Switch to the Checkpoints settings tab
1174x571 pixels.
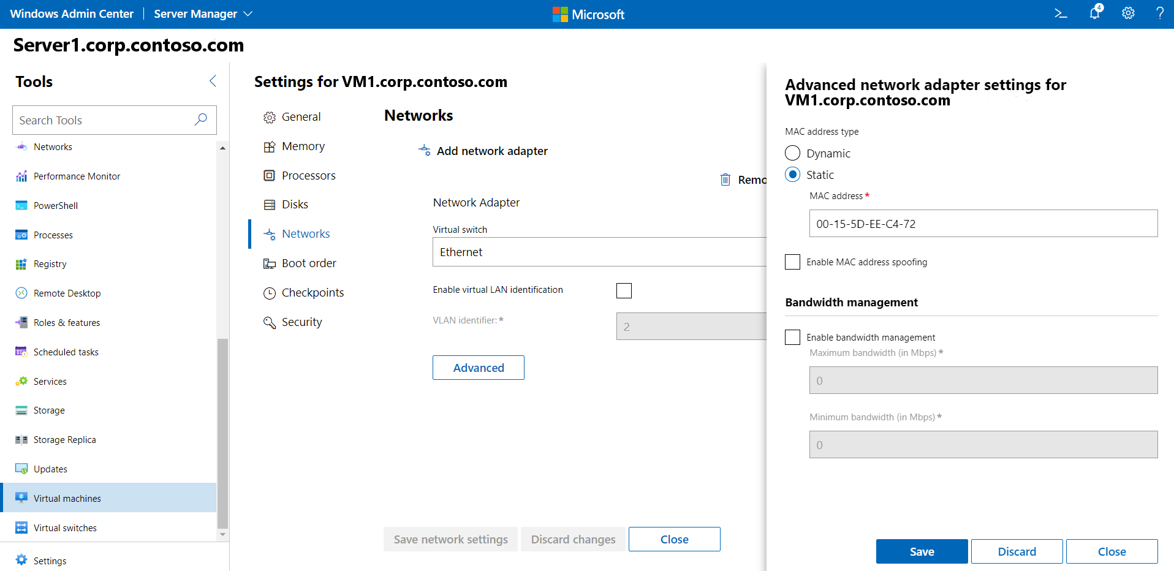[312, 293]
